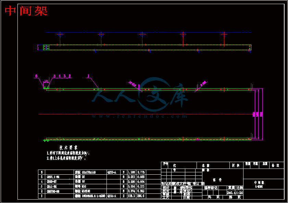Click the "材料" column header
Screen dimensions: 288x203
236,166
